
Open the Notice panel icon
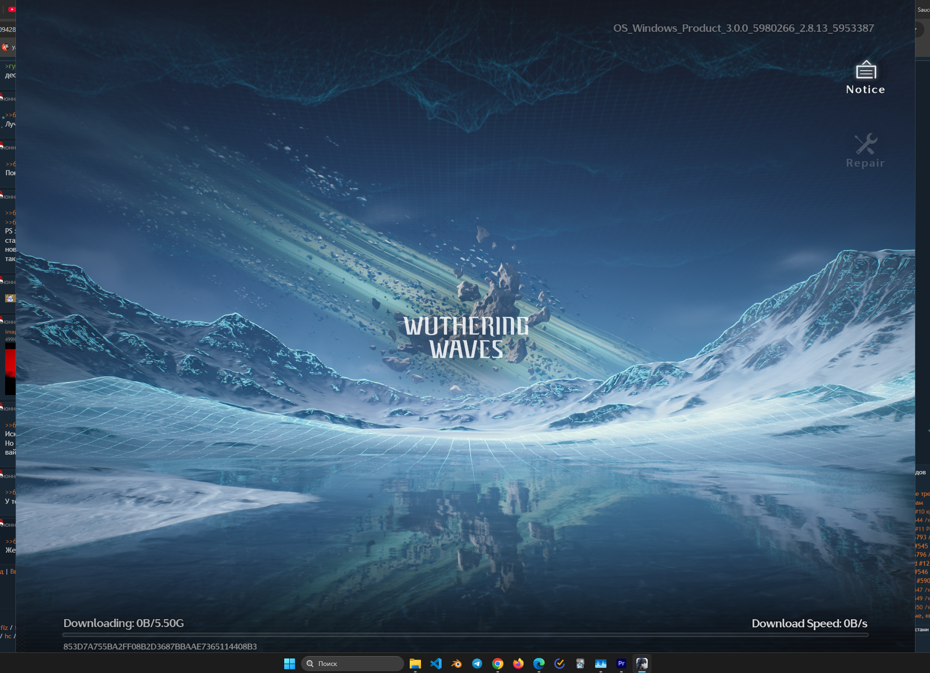(865, 70)
